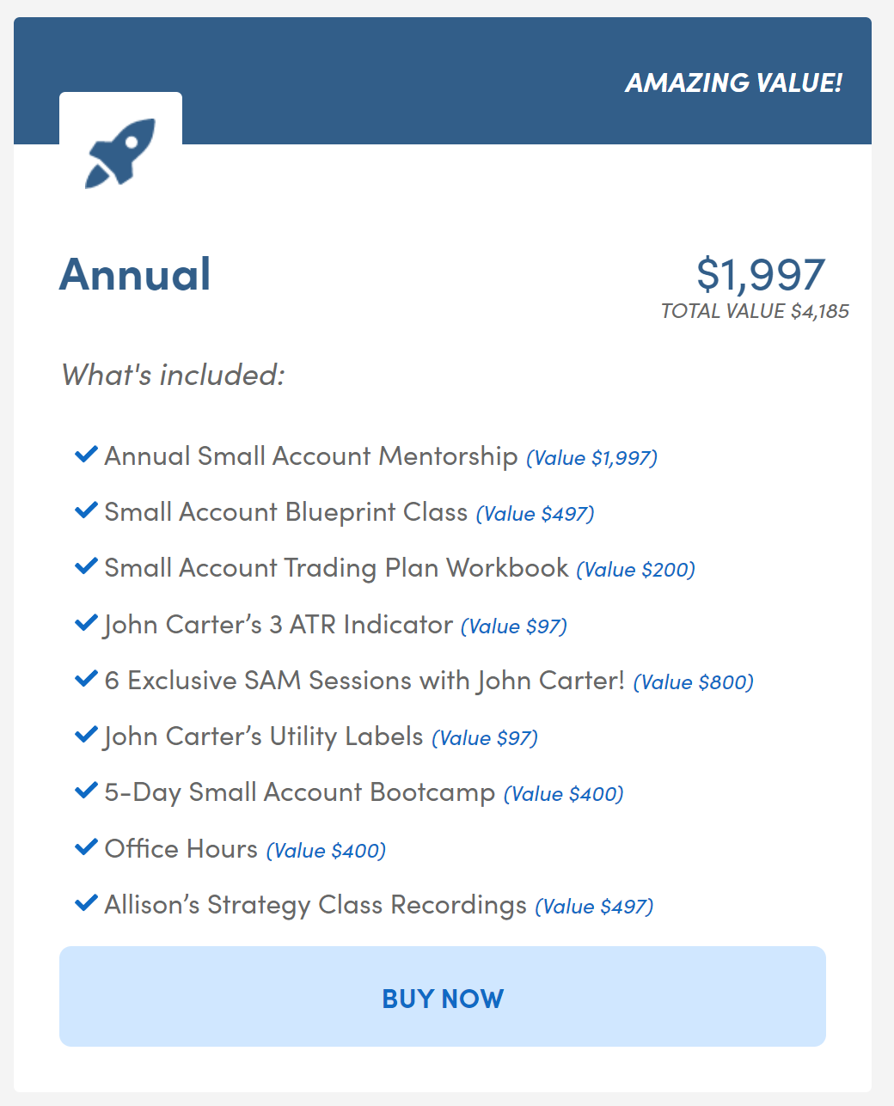Click the What's included: subheading
Screen dimensions: 894x1106
point(173,375)
